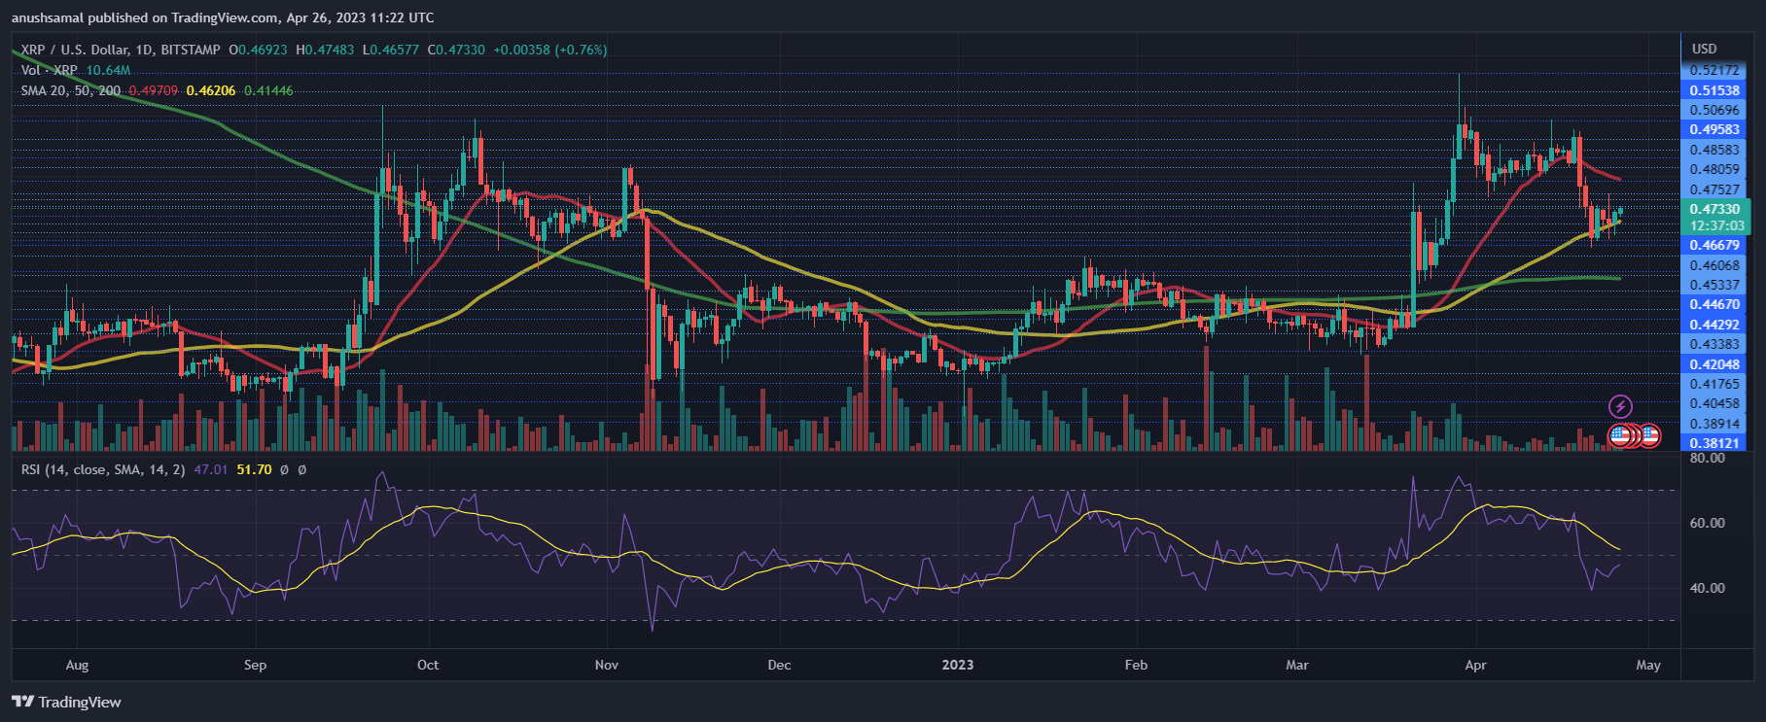Screen dimensions: 1766x722
Task: Click the XRP / U.S. Dollar symbol title
Action: (121, 50)
